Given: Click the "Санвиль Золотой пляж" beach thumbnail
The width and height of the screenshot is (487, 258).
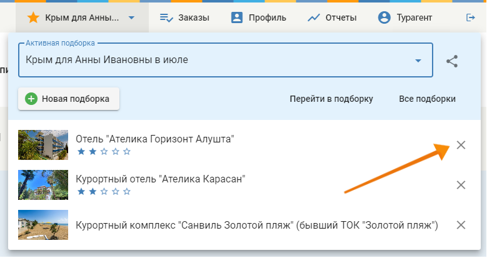Looking at the screenshot, I should pos(43,225).
